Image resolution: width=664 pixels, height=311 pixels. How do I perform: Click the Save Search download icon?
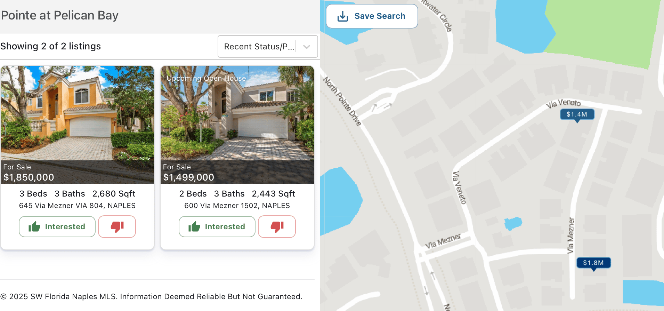(342, 16)
